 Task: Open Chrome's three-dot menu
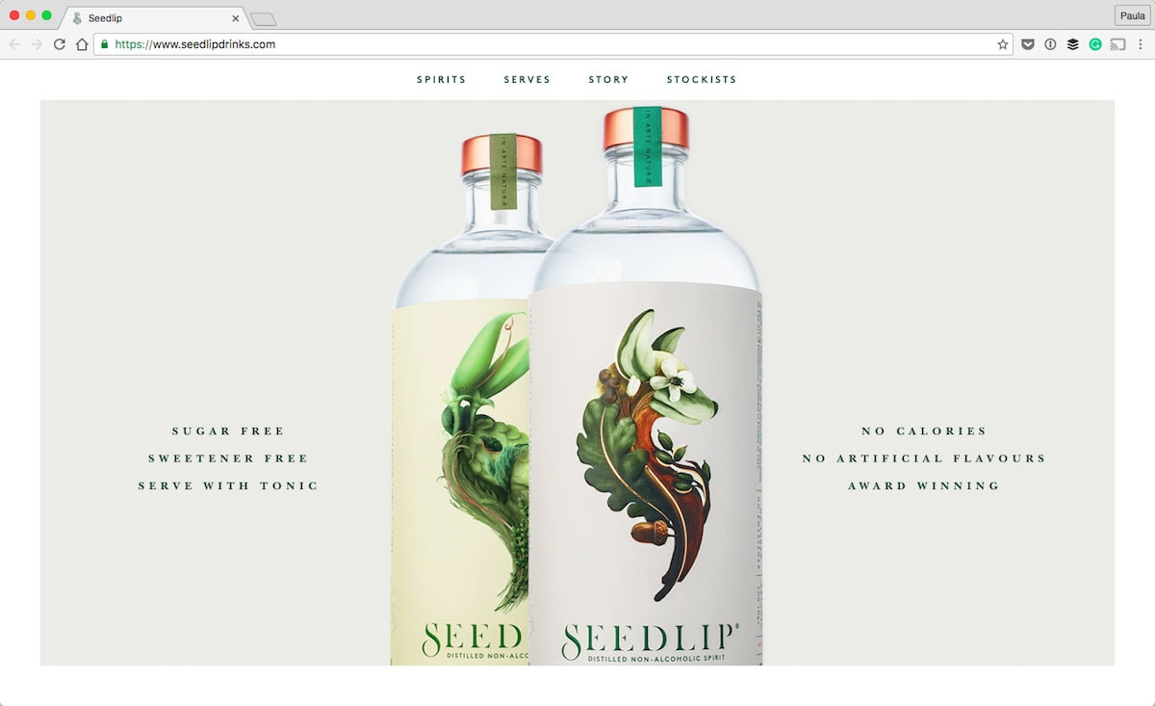tap(1141, 44)
